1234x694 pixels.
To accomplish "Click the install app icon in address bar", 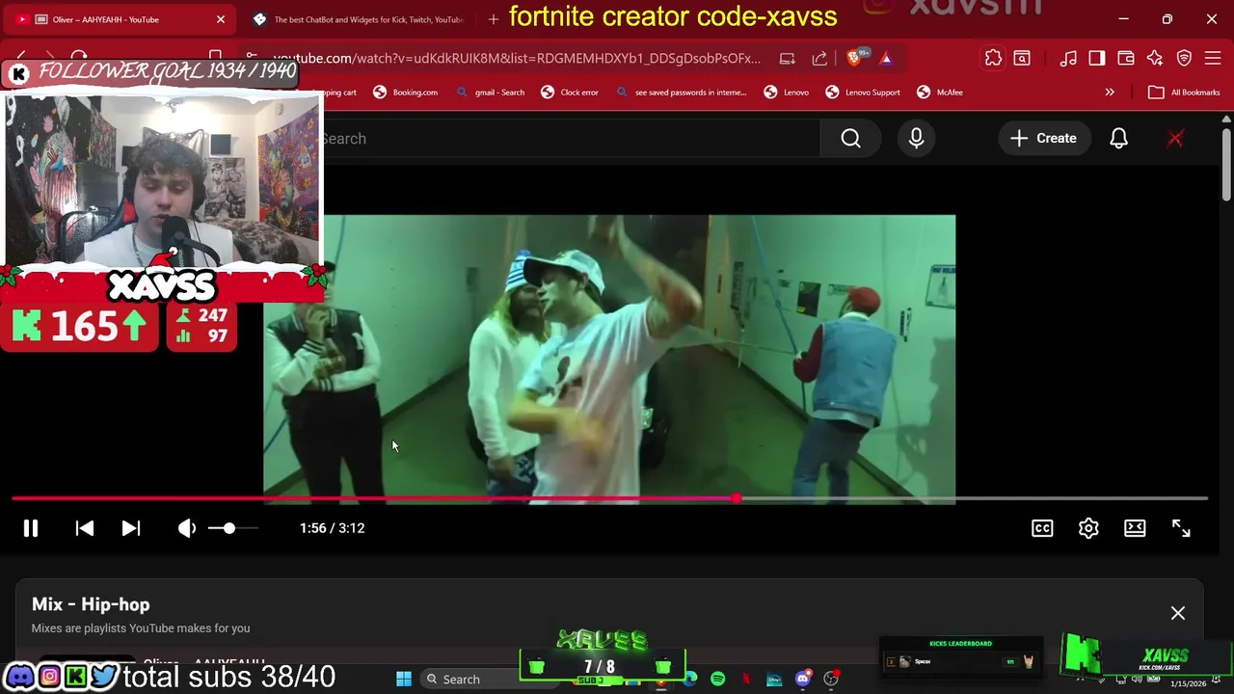I will click(x=788, y=59).
